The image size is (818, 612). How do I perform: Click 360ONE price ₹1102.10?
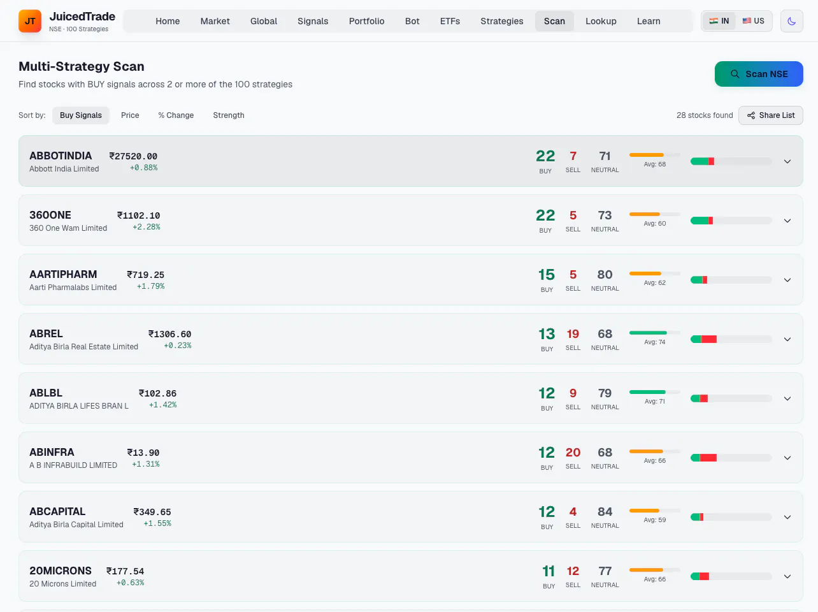coord(139,215)
